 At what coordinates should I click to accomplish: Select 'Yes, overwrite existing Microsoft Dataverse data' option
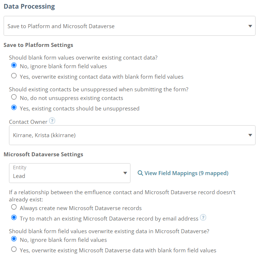coord(14,249)
